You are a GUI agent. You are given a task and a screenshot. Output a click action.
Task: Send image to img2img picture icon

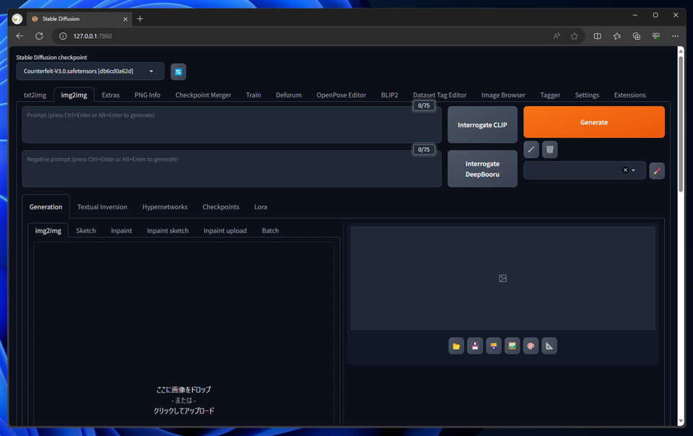click(513, 346)
